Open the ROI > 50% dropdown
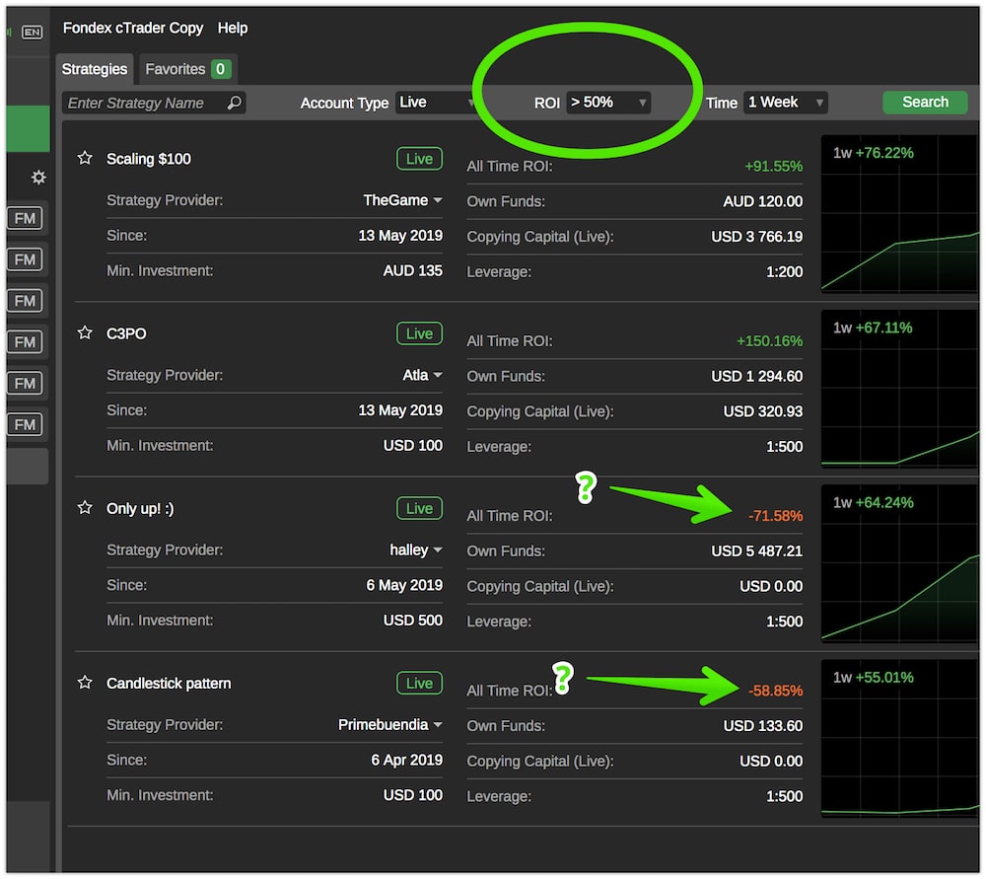 608,103
